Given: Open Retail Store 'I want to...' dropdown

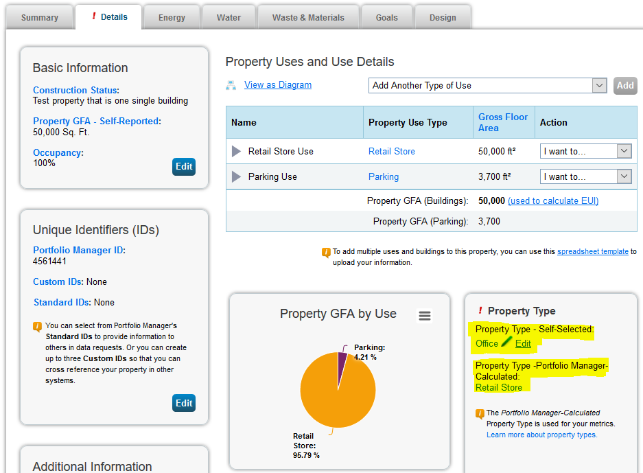Looking at the screenshot, I should (585, 151).
